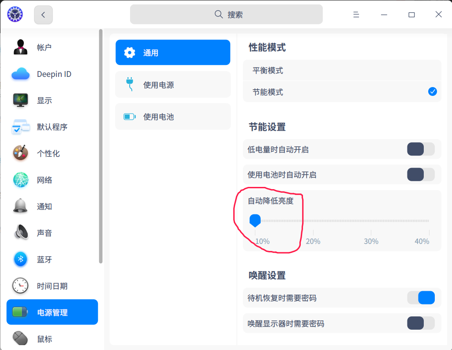Click the 帐户 user avatar icon

pos(20,47)
